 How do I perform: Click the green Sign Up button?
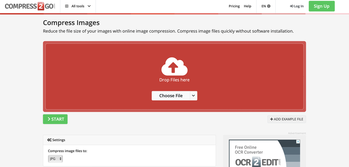[x=321, y=6]
